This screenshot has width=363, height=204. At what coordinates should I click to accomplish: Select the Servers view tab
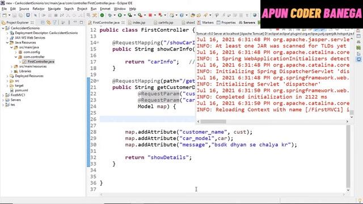247,23
